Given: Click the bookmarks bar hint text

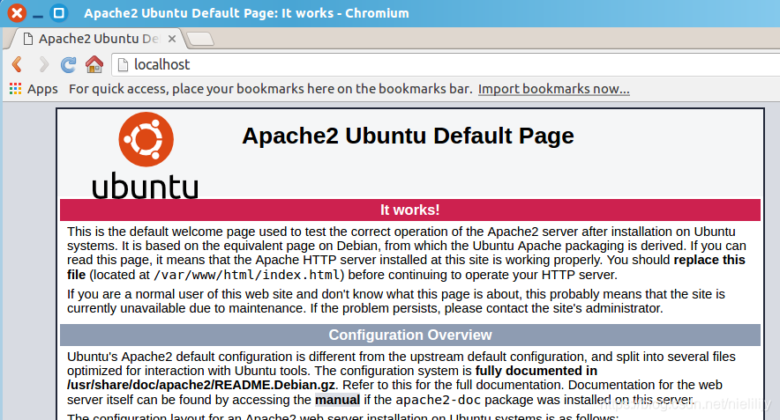Looking at the screenshot, I should (x=270, y=89).
